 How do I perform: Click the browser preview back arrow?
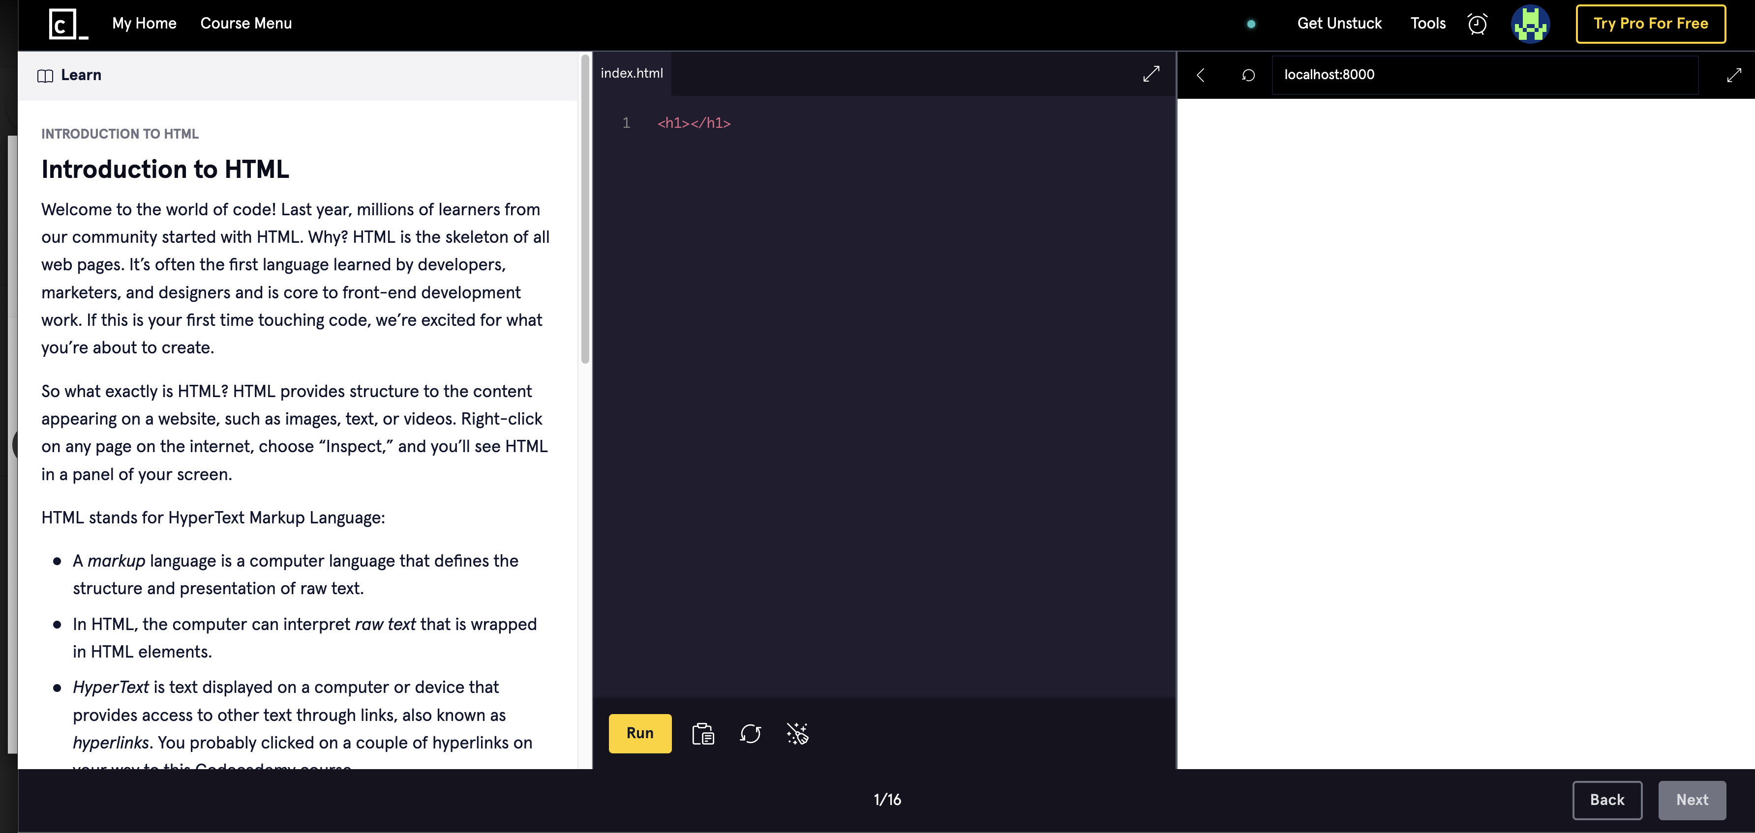click(1201, 75)
